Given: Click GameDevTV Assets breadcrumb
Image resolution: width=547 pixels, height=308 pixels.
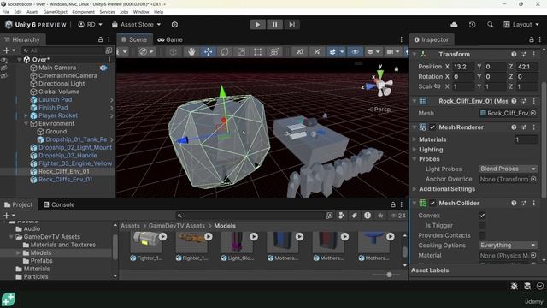Looking at the screenshot, I should coord(177,226).
